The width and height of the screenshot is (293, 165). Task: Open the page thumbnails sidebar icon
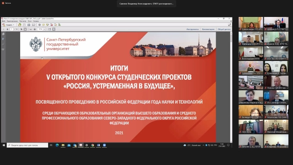[x=3, y=34]
